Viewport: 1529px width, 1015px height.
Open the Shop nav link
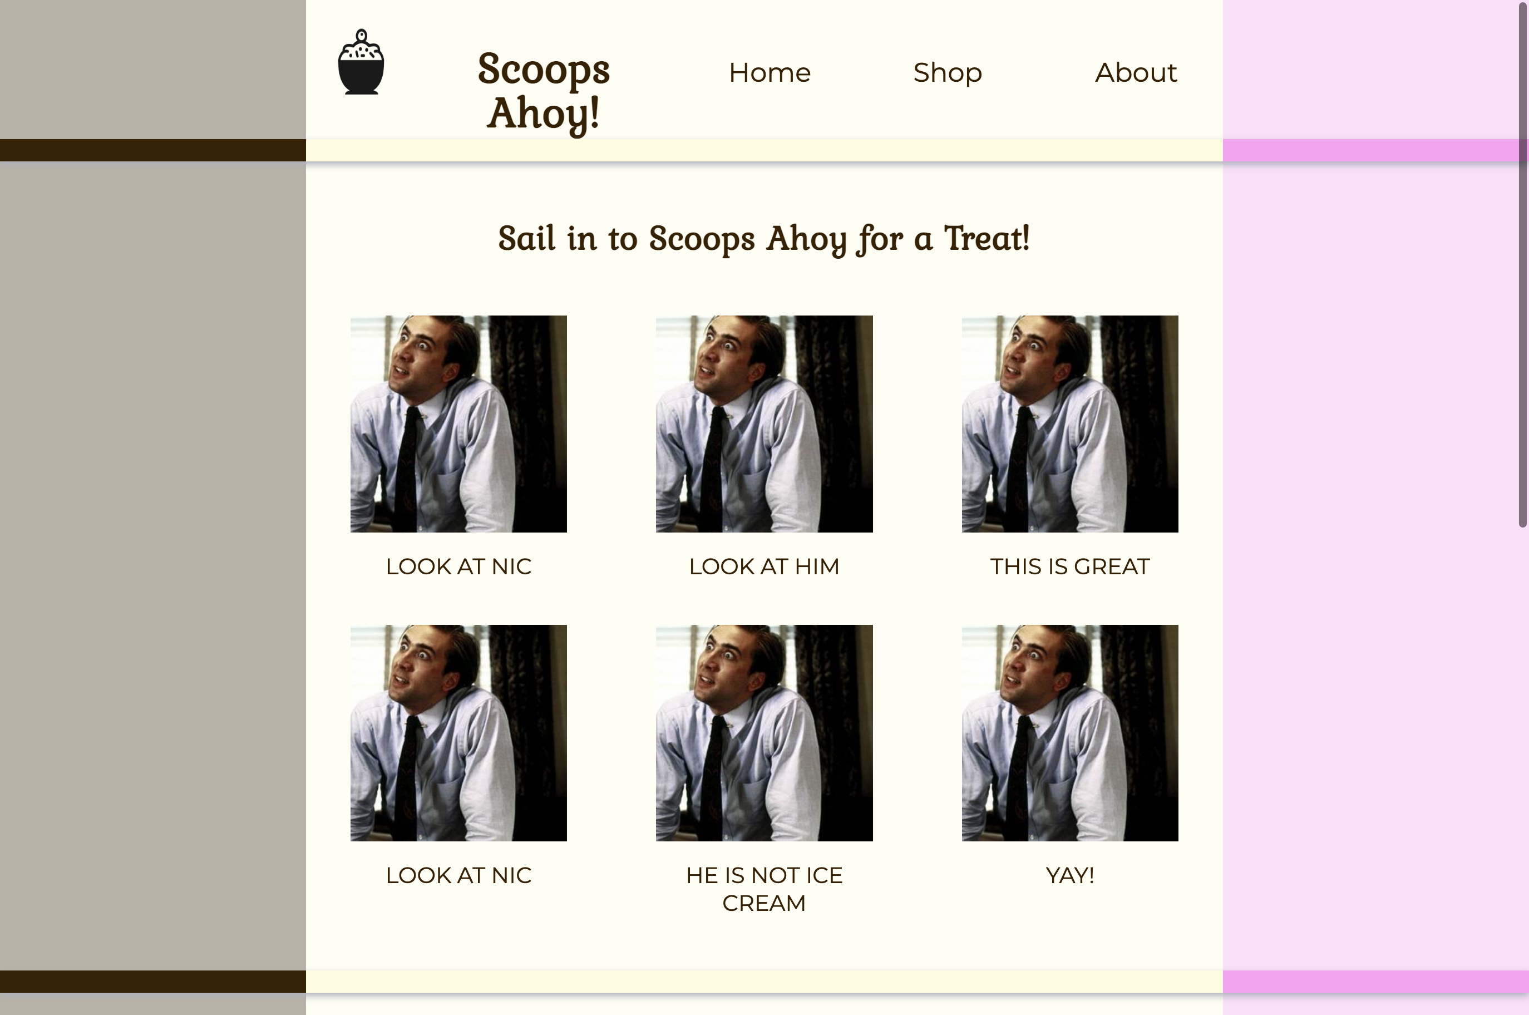click(948, 72)
